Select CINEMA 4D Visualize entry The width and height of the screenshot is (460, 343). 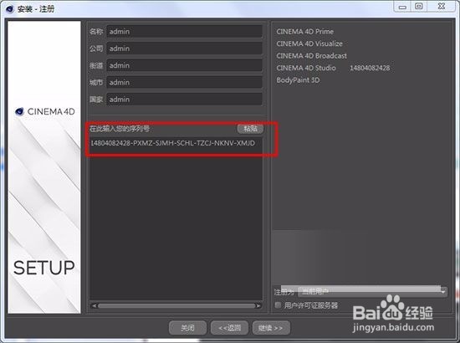(x=309, y=44)
